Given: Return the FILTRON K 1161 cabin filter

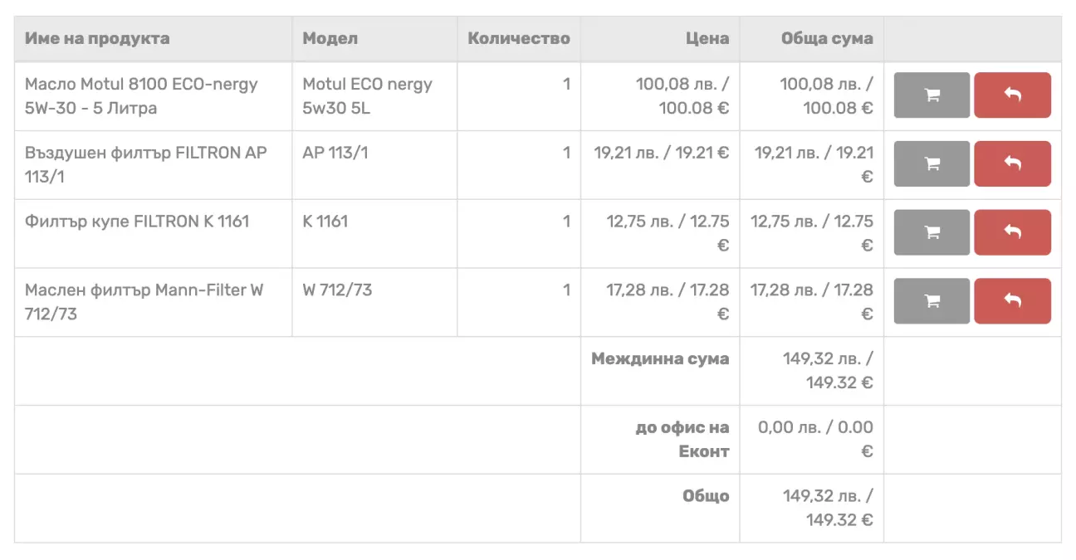Looking at the screenshot, I should [1012, 233].
